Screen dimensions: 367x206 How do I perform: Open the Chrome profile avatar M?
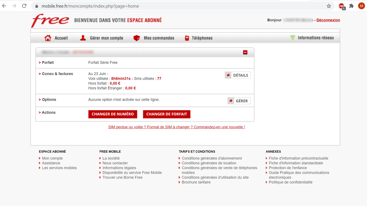(x=361, y=6)
